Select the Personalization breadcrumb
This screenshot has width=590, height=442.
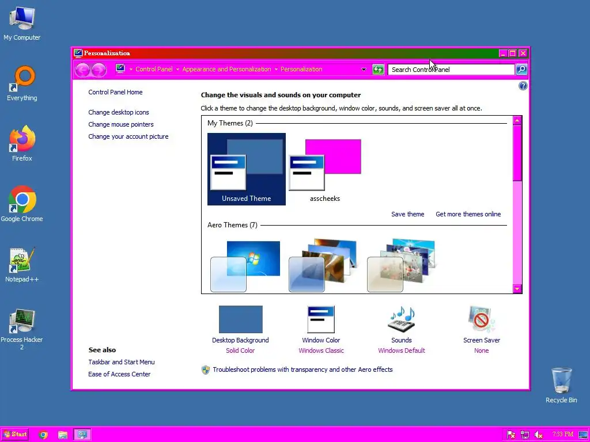coord(301,69)
